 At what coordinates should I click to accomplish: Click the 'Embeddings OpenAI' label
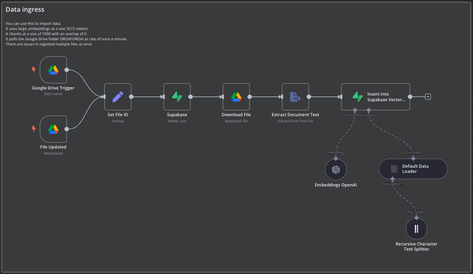tap(336, 185)
